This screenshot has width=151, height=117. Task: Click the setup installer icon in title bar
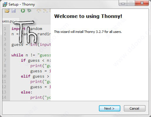5,4
